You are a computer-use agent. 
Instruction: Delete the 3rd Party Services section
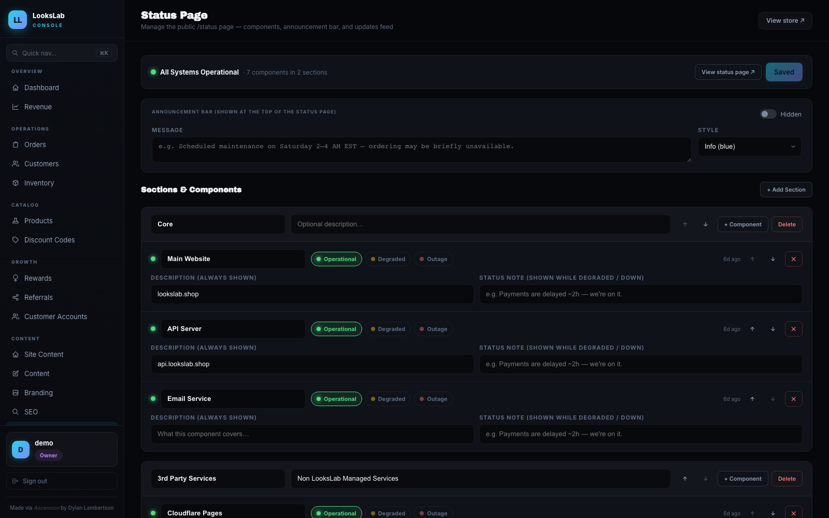tap(787, 479)
